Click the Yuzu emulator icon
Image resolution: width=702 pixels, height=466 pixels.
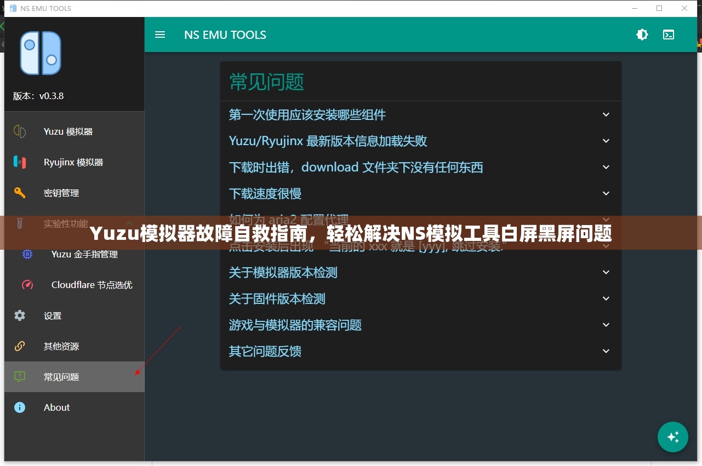pos(20,131)
